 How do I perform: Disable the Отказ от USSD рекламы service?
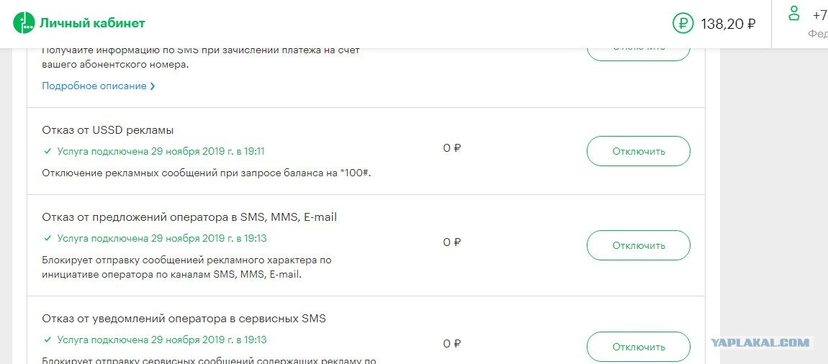coord(639,151)
